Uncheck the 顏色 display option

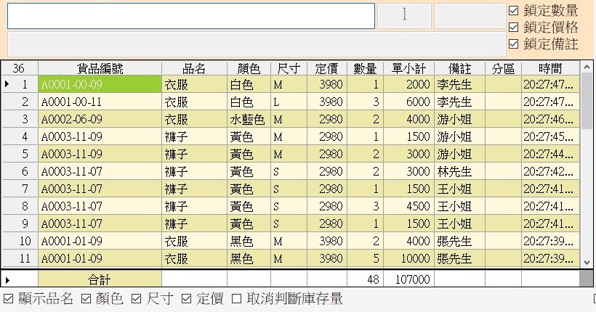pos(86,299)
